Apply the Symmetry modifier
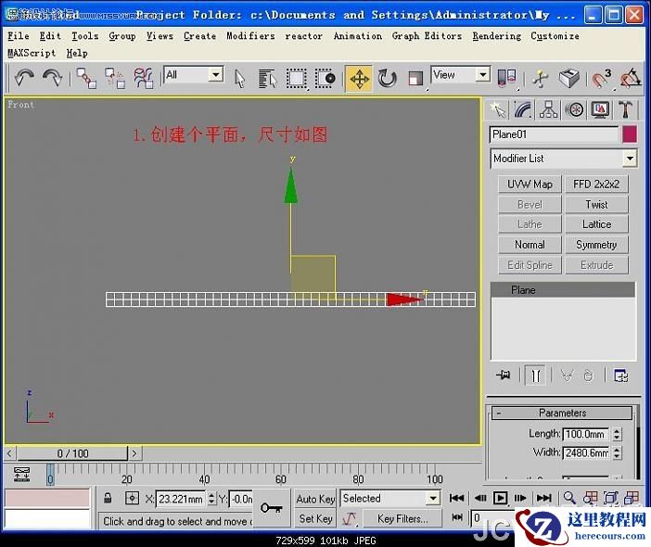The height and width of the screenshot is (547, 651). [x=596, y=245]
